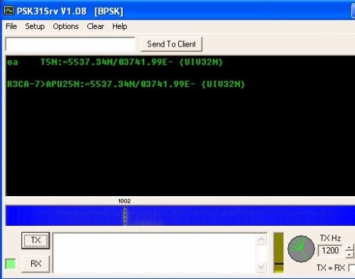The height and width of the screenshot is (279, 355).
Task: Click the text field beside Send To Client
Action: [x=70, y=44]
